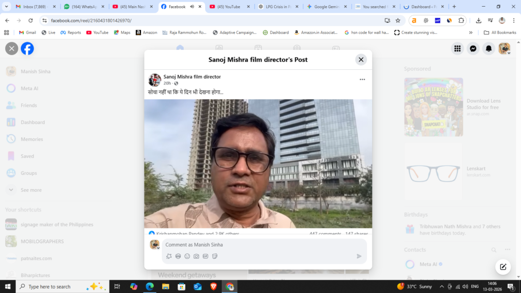Viewport: 521px width, 293px height.
Task: Choose an avatar sticker for the comment
Action: (178, 256)
